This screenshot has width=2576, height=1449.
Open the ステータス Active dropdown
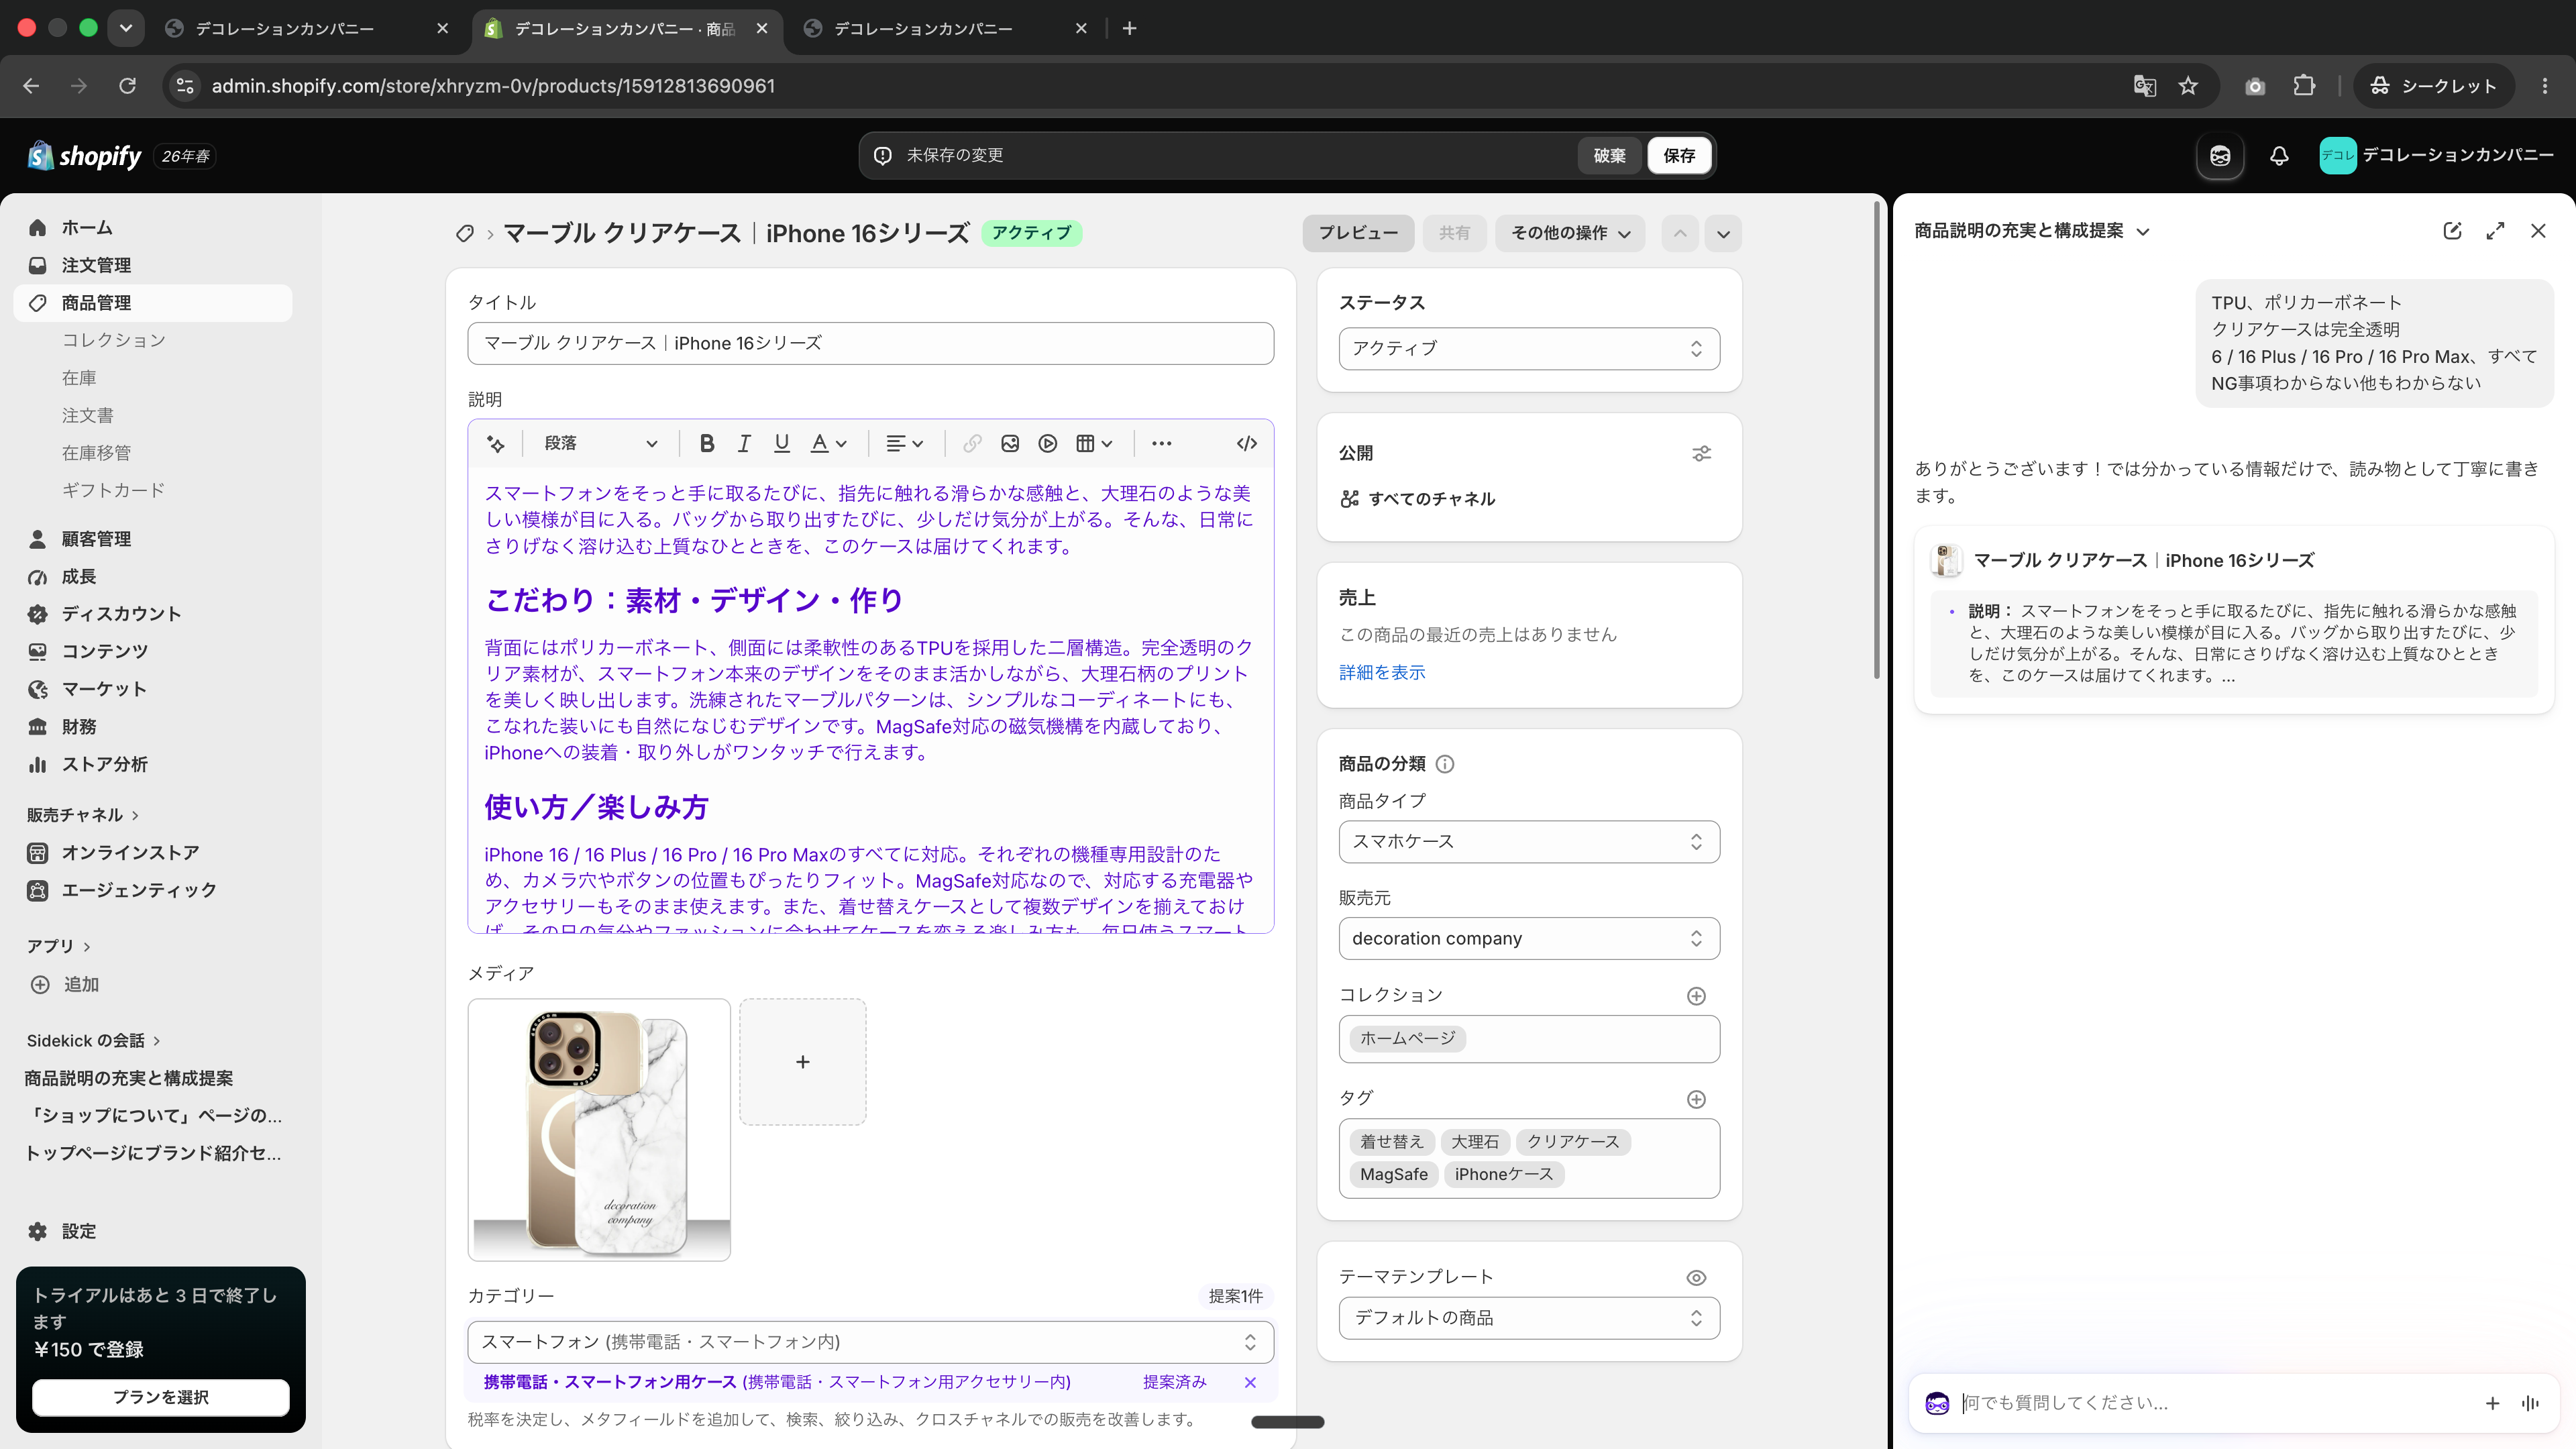pyautogui.click(x=1529, y=348)
